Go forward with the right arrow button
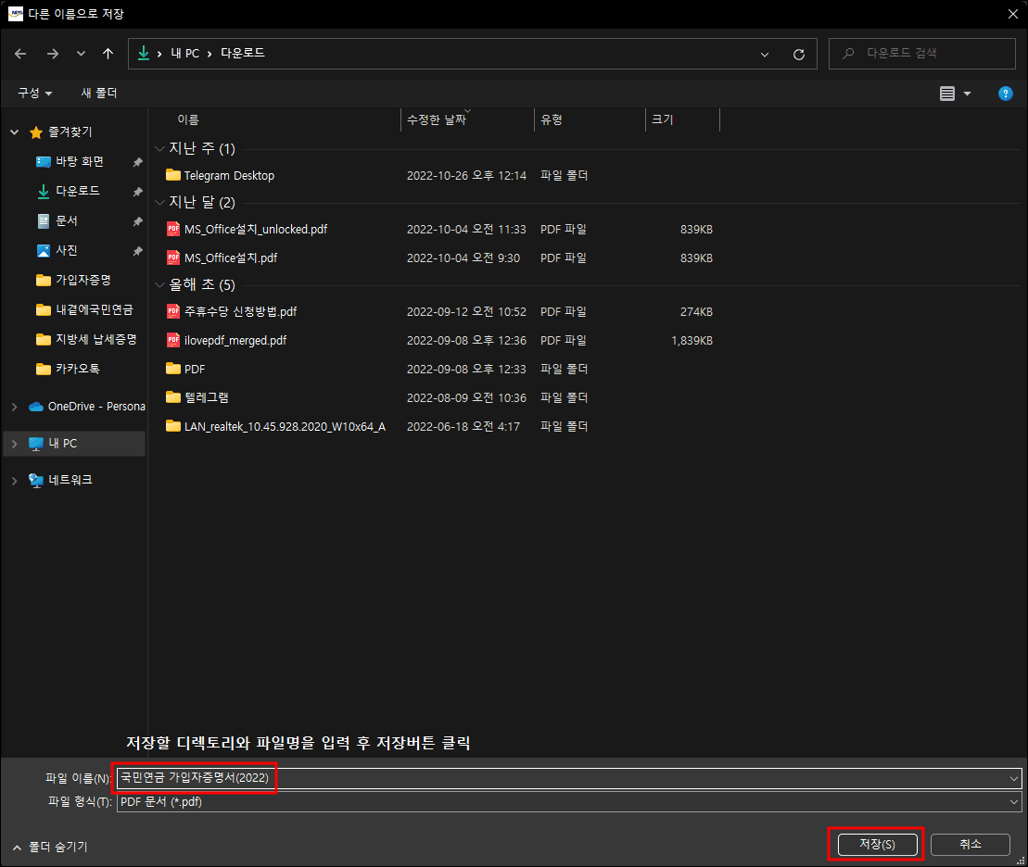This screenshot has width=1028, height=867. (x=53, y=54)
